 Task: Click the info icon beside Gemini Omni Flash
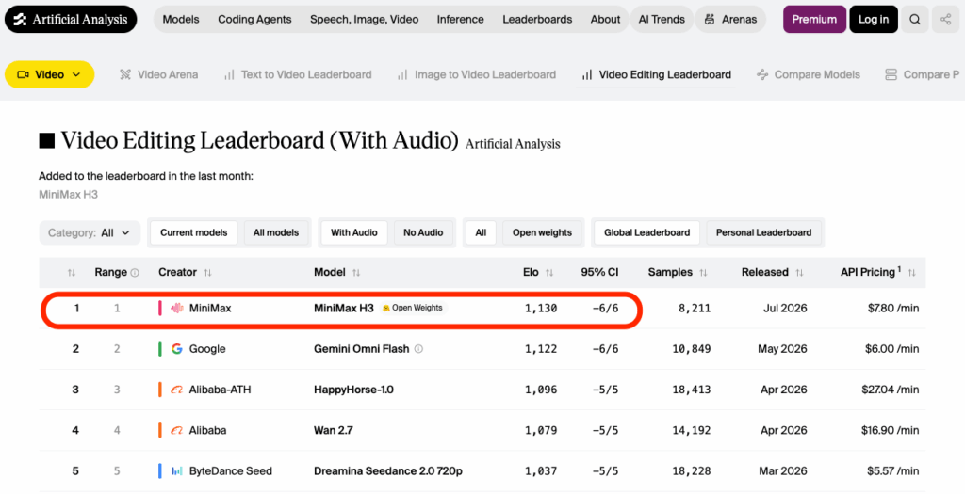pos(418,348)
